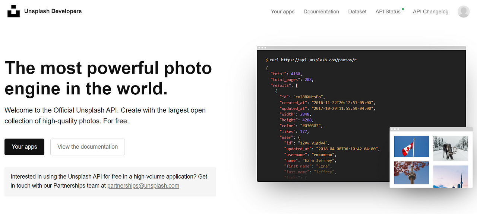
Task: Click the "width": 2848 line
Action: point(295,114)
